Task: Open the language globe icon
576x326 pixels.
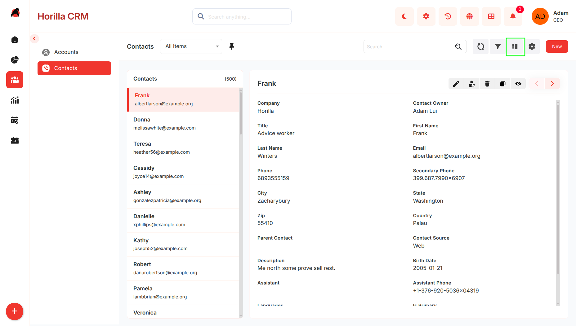Action: [x=469, y=16]
